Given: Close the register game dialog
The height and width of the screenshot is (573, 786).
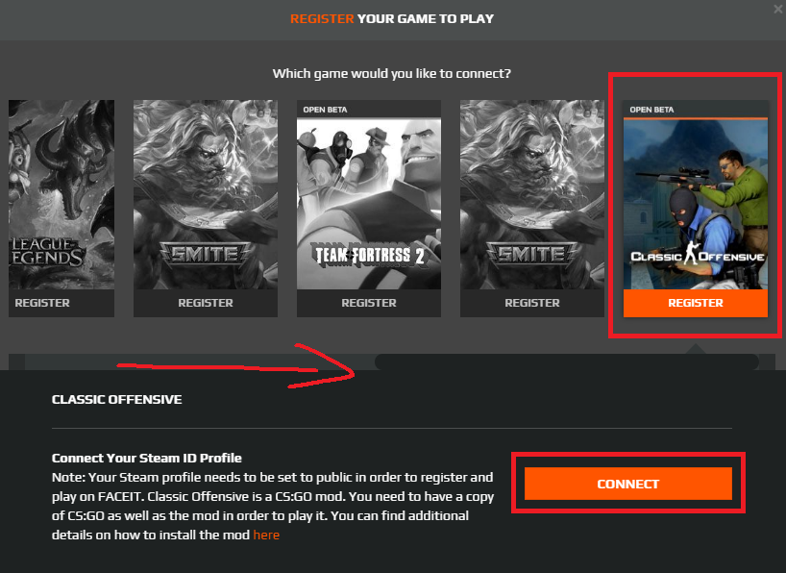Looking at the screenshot, I should pos(778,9).
